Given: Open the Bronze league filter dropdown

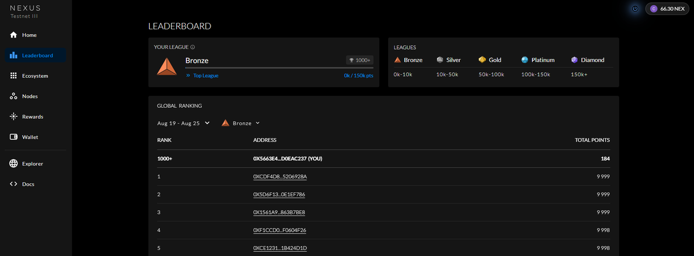Looking at the screenshot, I should tap(241, 123).
